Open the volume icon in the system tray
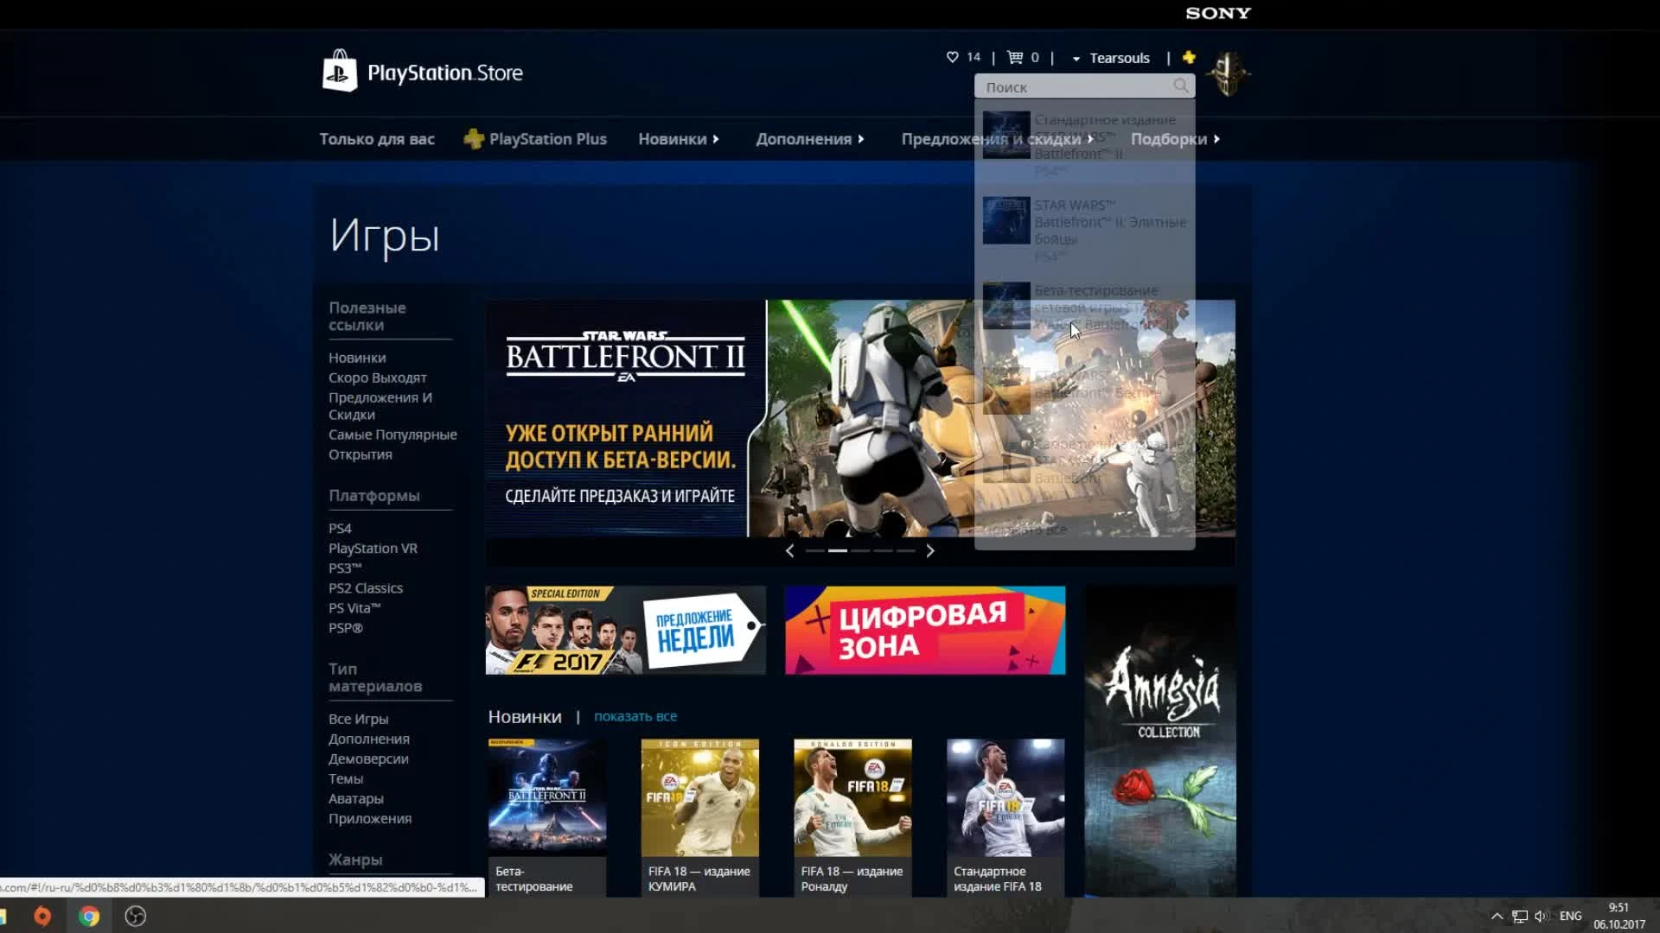Image resolution: width=1660 pixels, height=933 pixels. pos(1541,915)
